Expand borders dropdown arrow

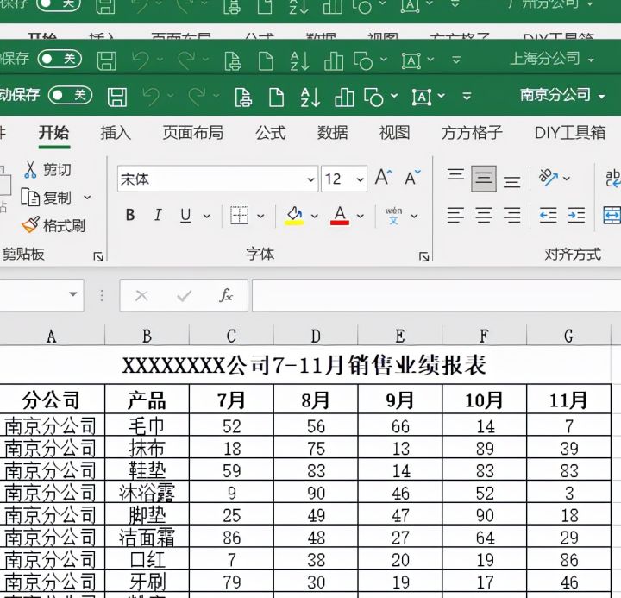(x=260, y=216)
